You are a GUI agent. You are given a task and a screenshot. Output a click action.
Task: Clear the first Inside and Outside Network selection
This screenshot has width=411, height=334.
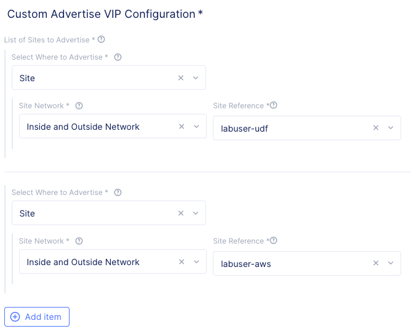[x=182, y=126]
